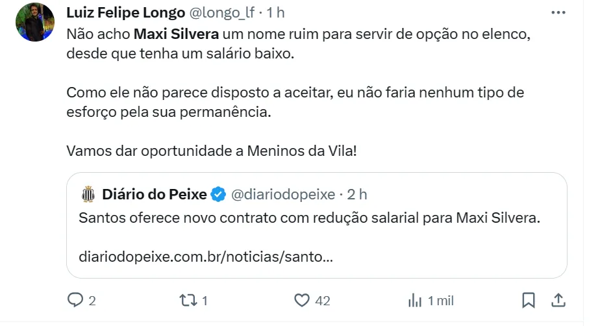This screenshot has height=326, width=598.
Task: Open the quoted tweet about Santos contract
Action: point(309,218)
